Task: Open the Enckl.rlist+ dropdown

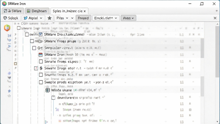Action: (106, 18)
